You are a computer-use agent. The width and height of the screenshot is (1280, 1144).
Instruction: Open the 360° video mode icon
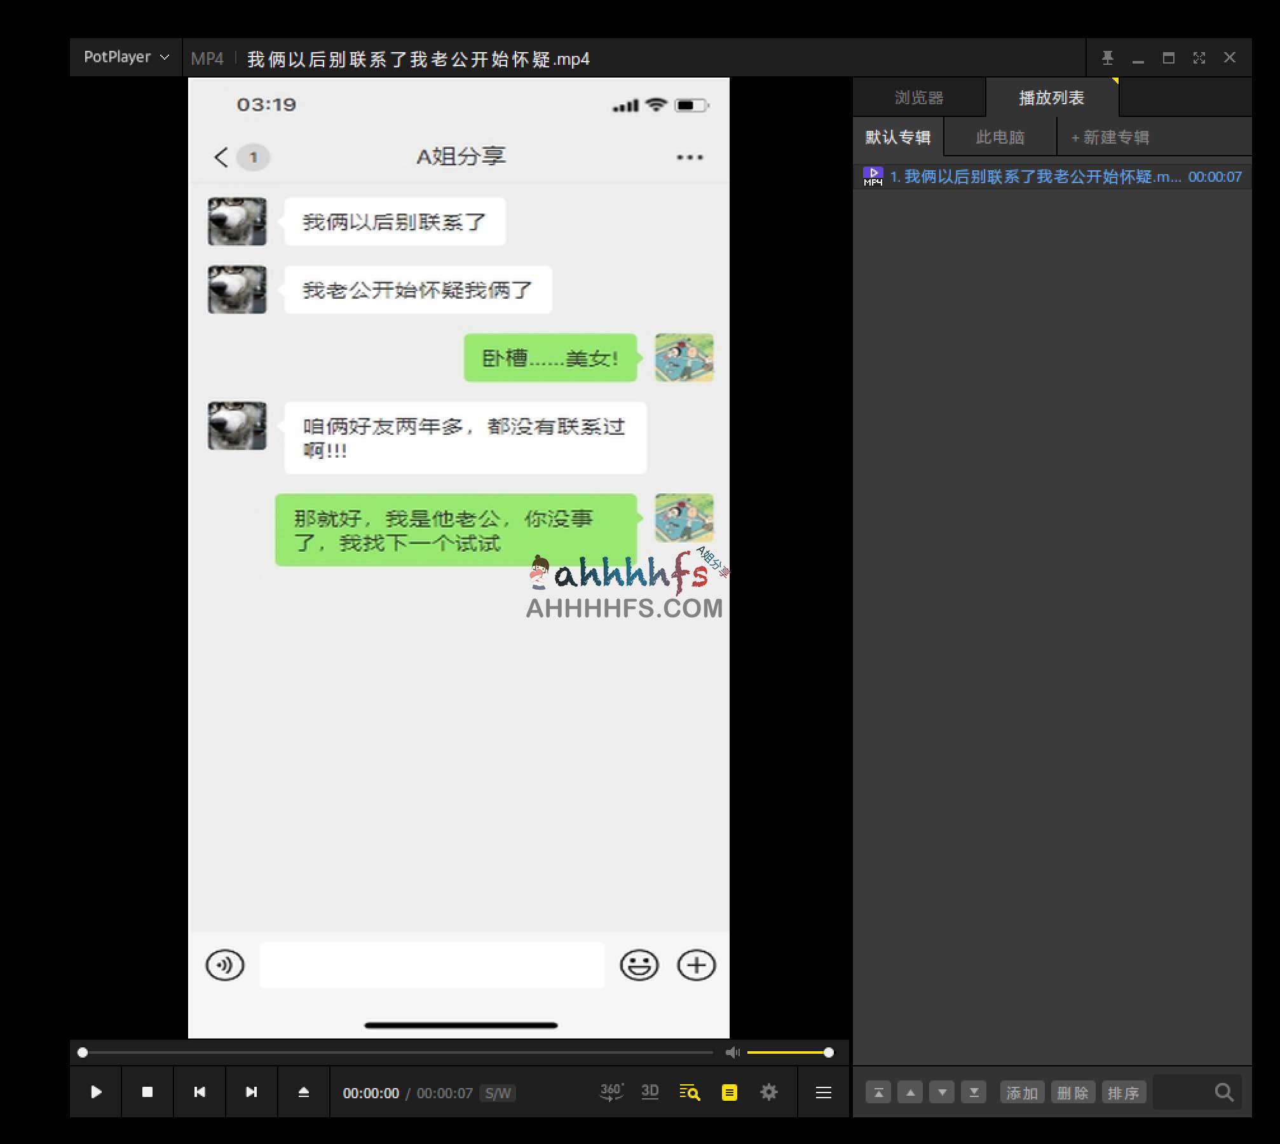[611, 1091]
